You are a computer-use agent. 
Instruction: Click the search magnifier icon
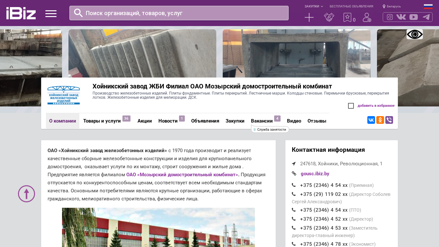pyautogui.click(x=78, y=13)
